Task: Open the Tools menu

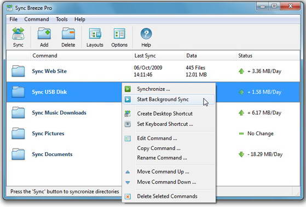Action: coord(62,19)
